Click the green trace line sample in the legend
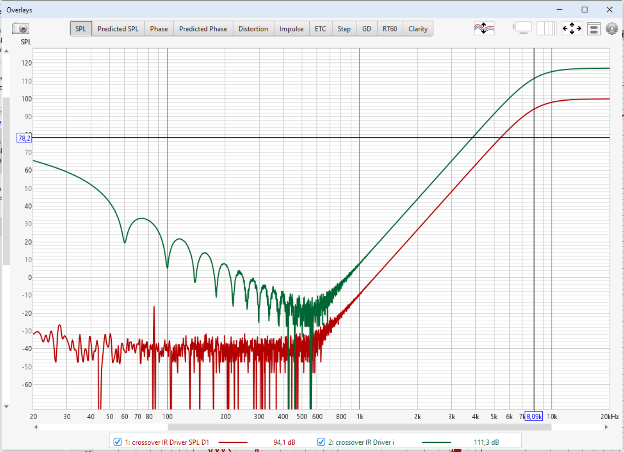The height and width of the screenshot is (452, 624). [437, 442]
